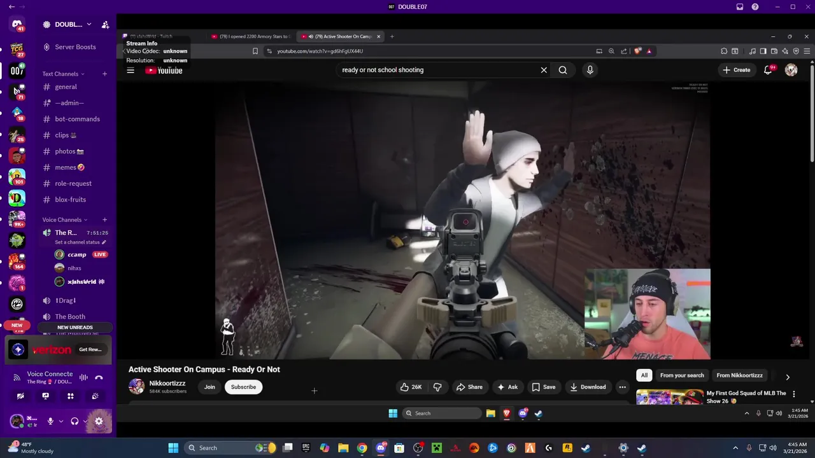Open the My First God Squad video thumbnail
The height and width of the screenshot is (458, 815).
click(669, 397)
